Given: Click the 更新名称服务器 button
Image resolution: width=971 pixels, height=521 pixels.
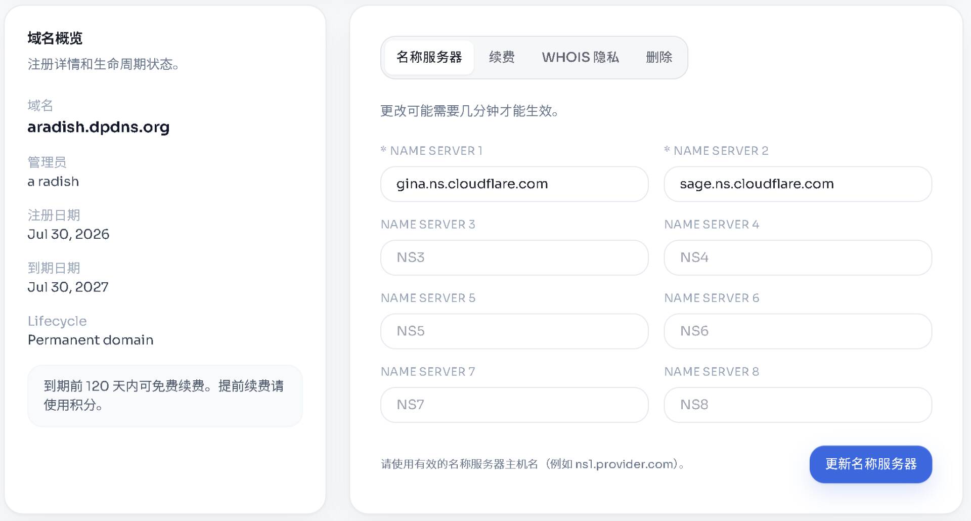Looking at the screenshot, I should coord(870,464).
